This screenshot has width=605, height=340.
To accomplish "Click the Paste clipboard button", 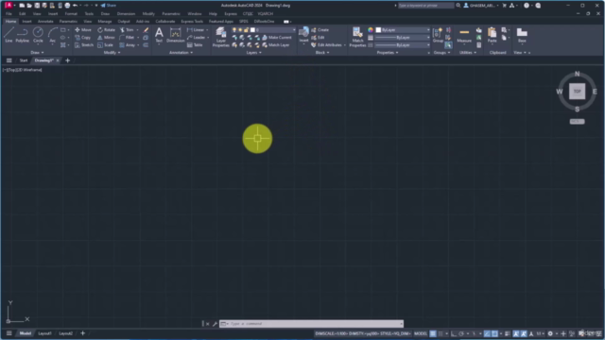I will [x=492, y=35].
